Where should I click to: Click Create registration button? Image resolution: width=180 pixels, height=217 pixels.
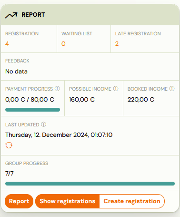(132, 201)
